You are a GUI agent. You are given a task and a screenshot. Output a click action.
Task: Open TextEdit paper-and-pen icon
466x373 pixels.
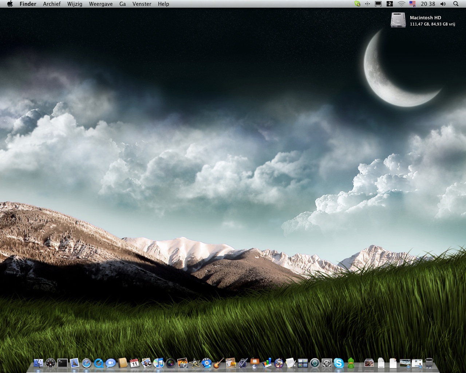291,363
